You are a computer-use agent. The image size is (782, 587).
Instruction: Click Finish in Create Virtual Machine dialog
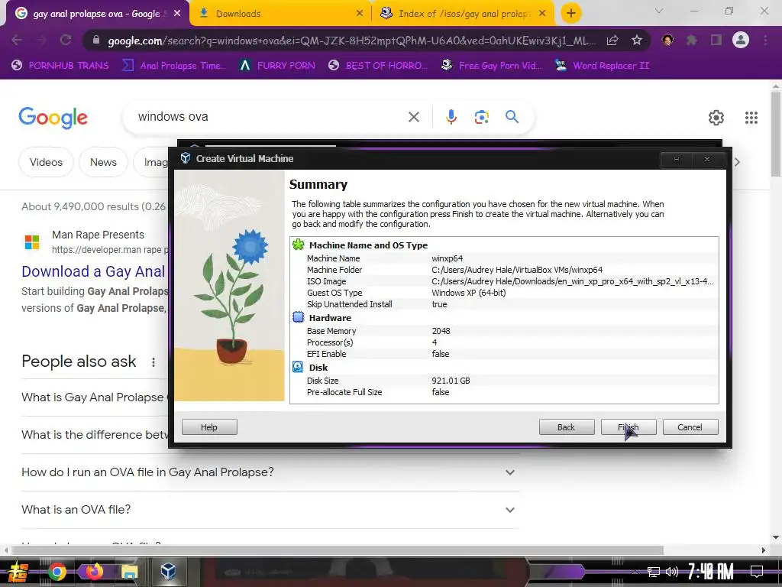tap(629, 426)
